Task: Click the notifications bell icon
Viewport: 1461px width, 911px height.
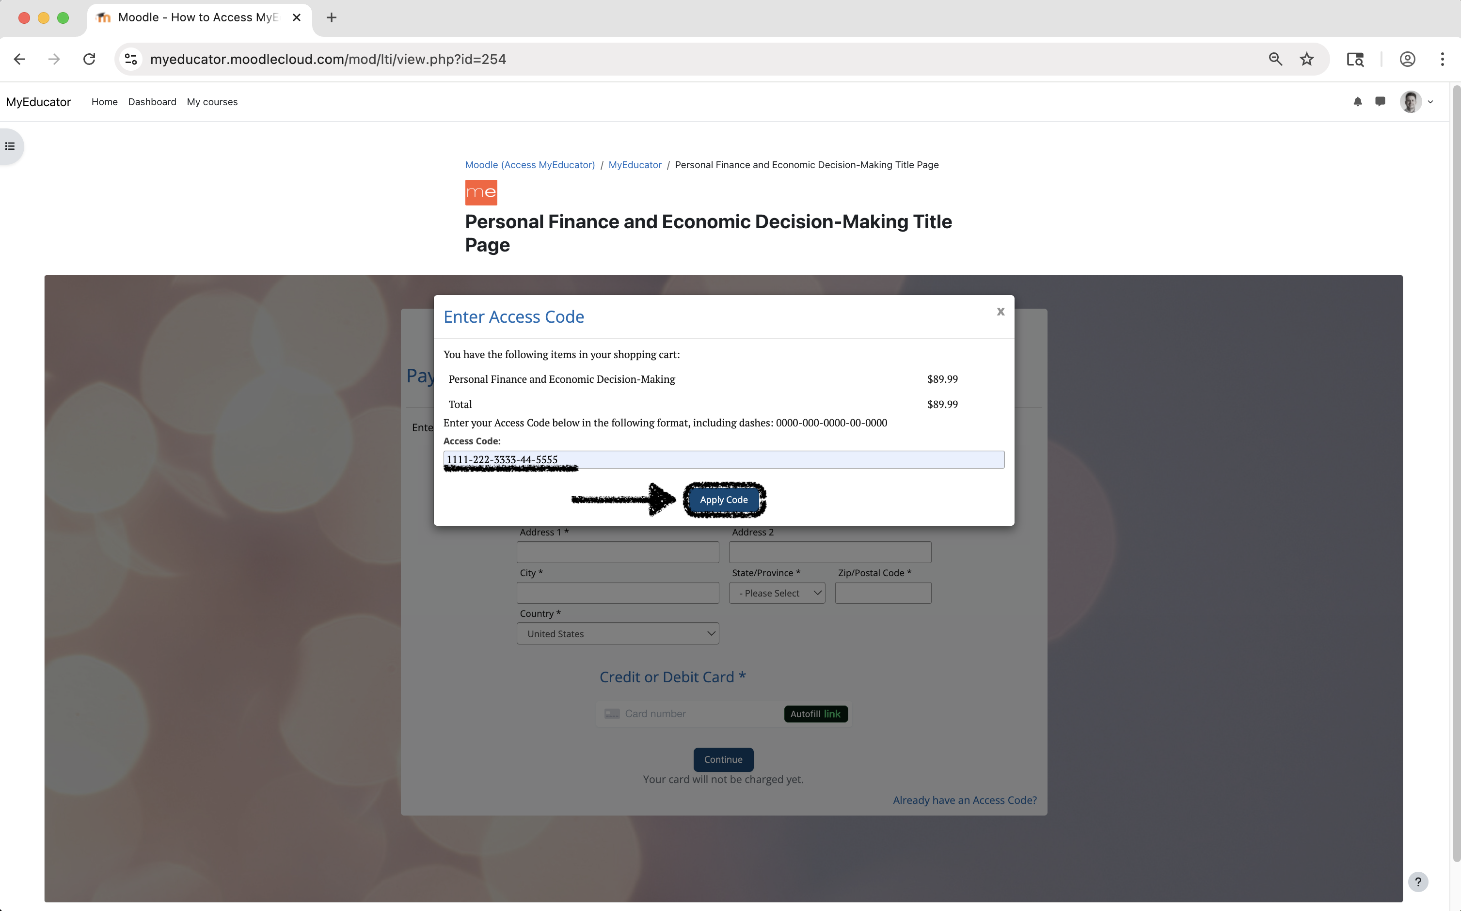Action: 1357,101
